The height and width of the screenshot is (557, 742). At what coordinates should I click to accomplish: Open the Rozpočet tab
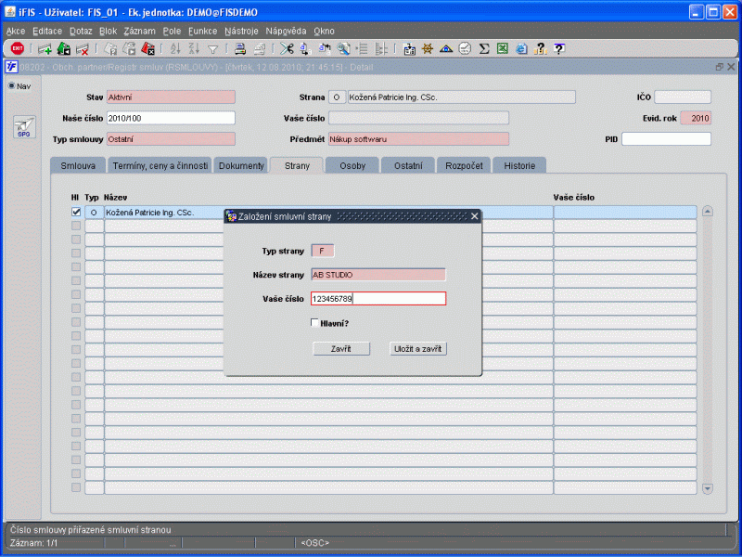[464, 165]
